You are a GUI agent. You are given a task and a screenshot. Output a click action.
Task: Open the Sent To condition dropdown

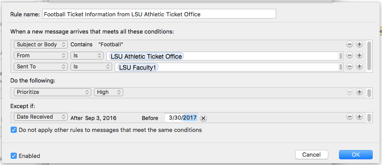(41, 66)
